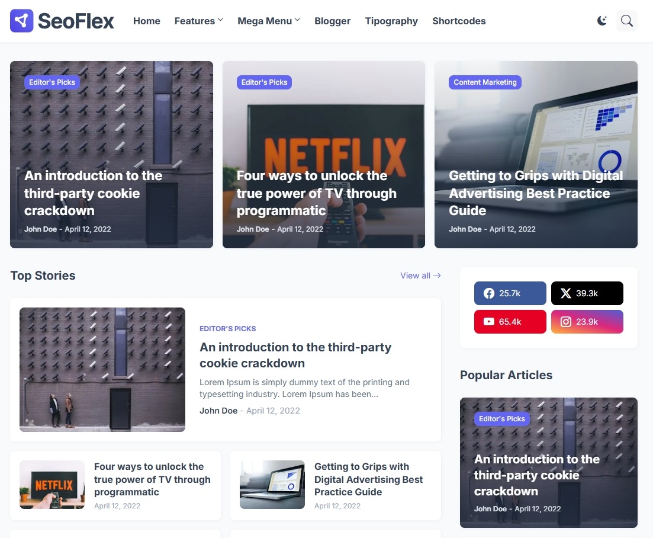
Task: Click the small laptop dashboard thumbnail
Action: [x=272, y=485]
